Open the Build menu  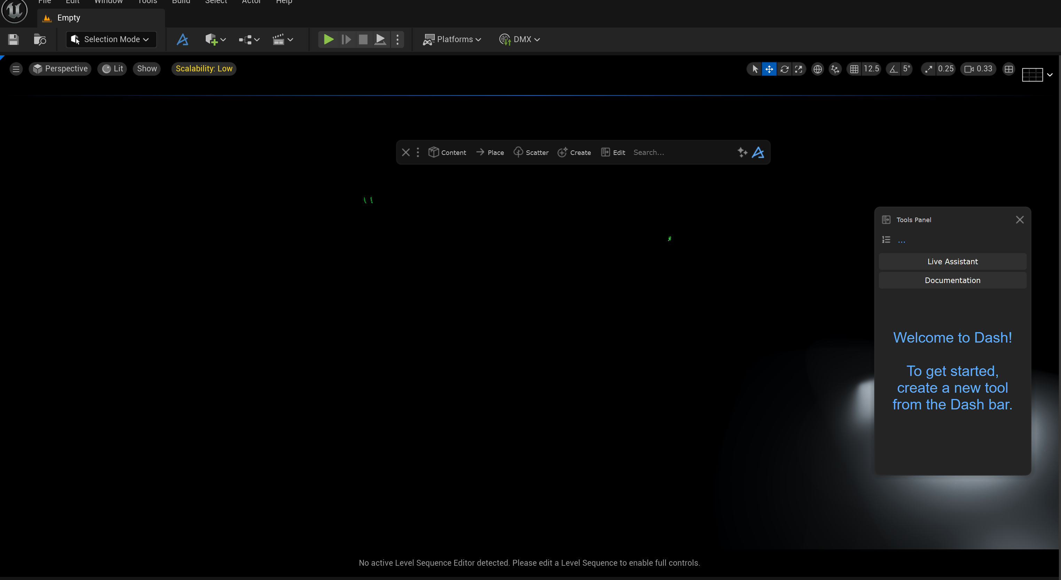(x=181, y=2)
